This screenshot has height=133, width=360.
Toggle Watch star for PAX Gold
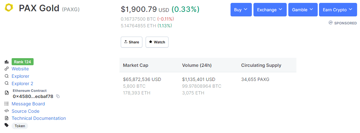(x=157, y=42)
